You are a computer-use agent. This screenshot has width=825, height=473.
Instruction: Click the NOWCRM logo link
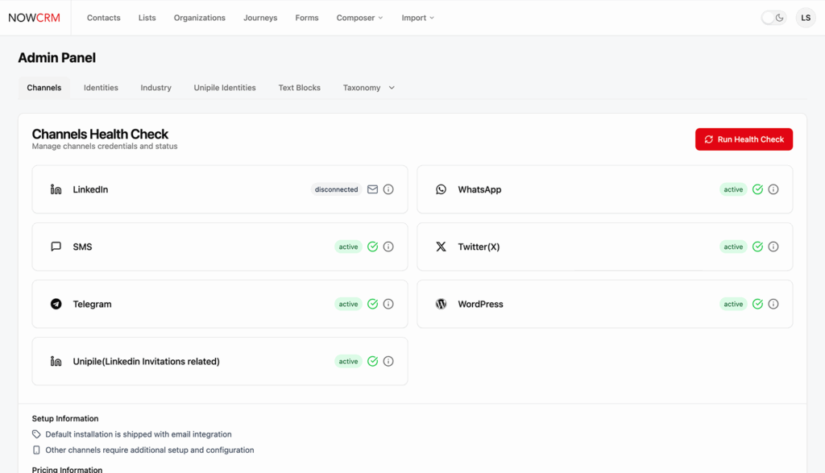(35, 18)
